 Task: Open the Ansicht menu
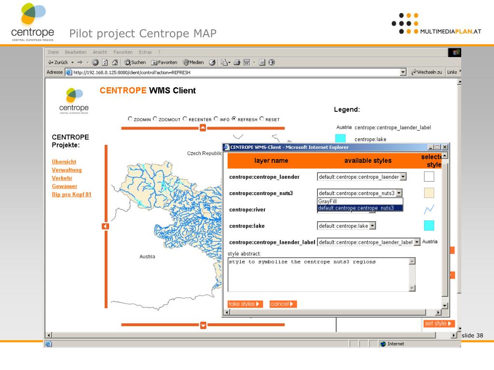100,52
